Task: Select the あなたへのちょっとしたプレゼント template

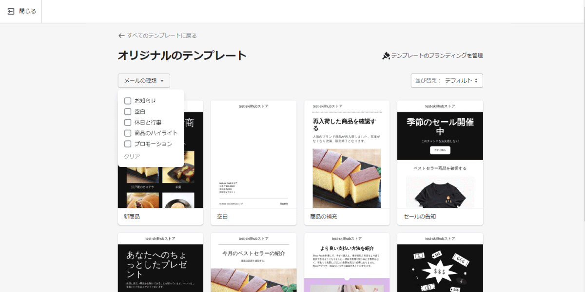Action: [x=160, y=262]
